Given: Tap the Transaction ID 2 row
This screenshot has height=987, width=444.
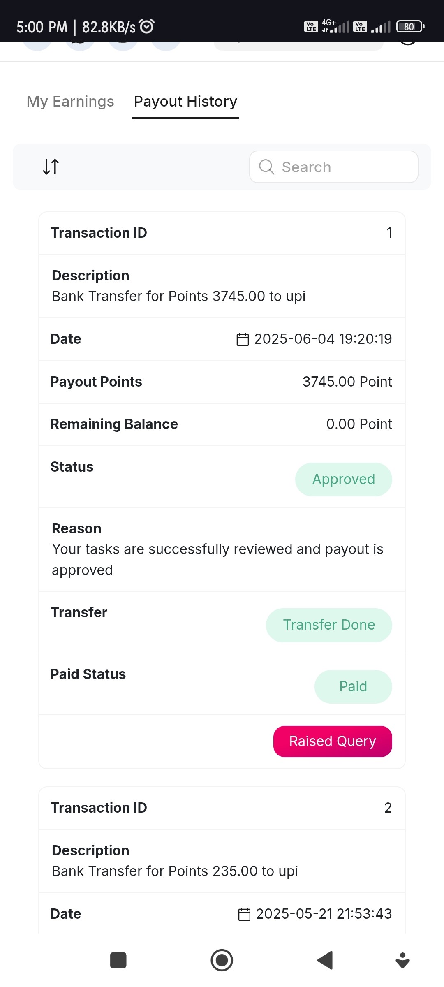Looking at the screenshot, I should [x=222, y=808].
